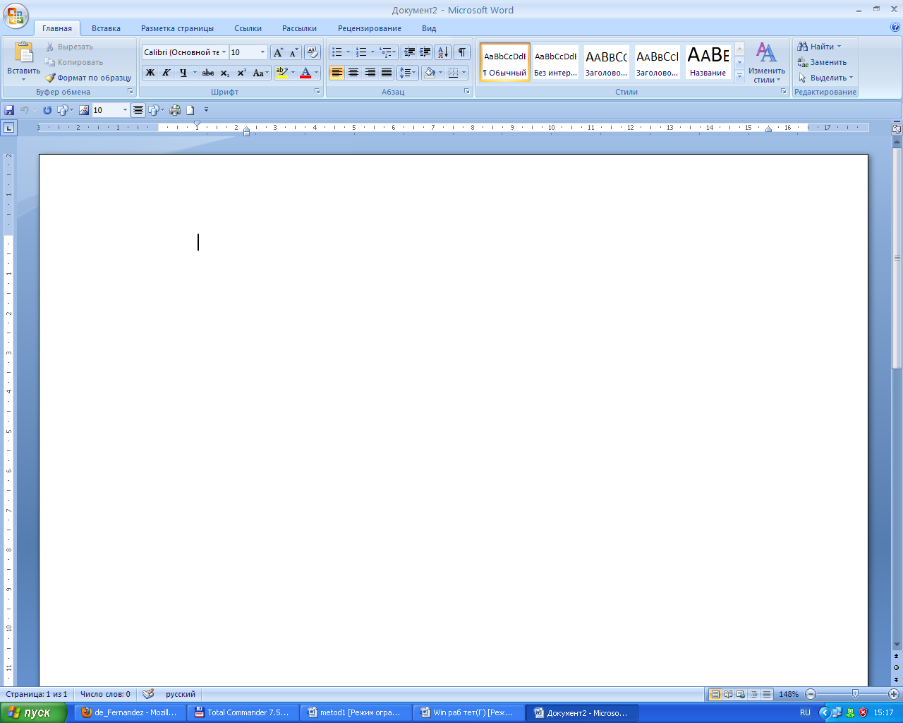The image size is (903, 723).
Task: Open line spacing dropdown
Action: [x=408, y=73]
